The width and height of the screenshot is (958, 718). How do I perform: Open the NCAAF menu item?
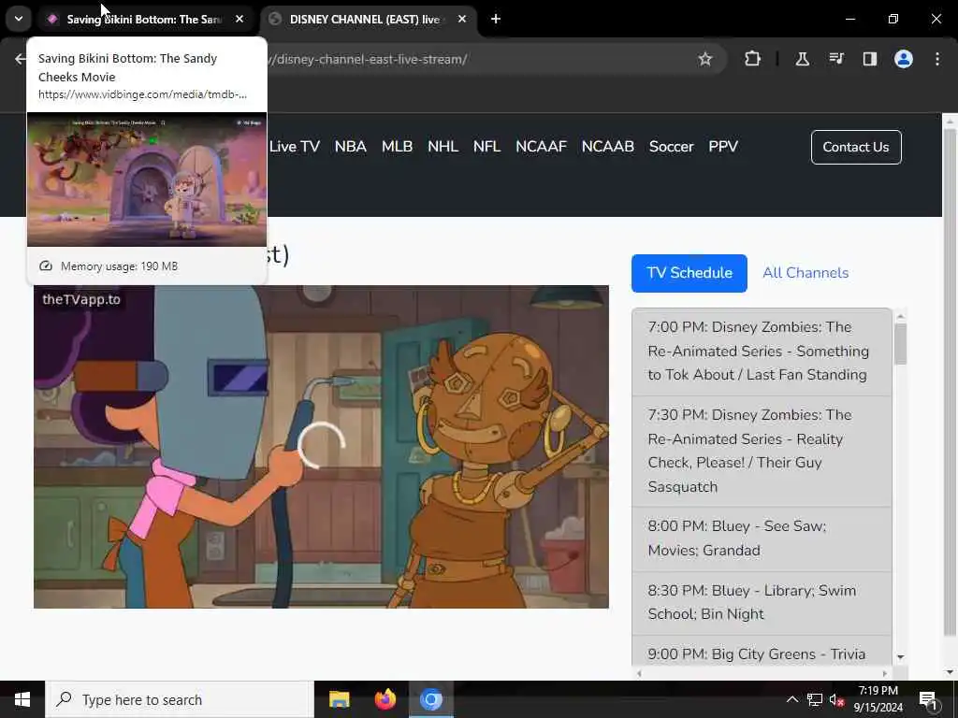click(x=542, y=147)
